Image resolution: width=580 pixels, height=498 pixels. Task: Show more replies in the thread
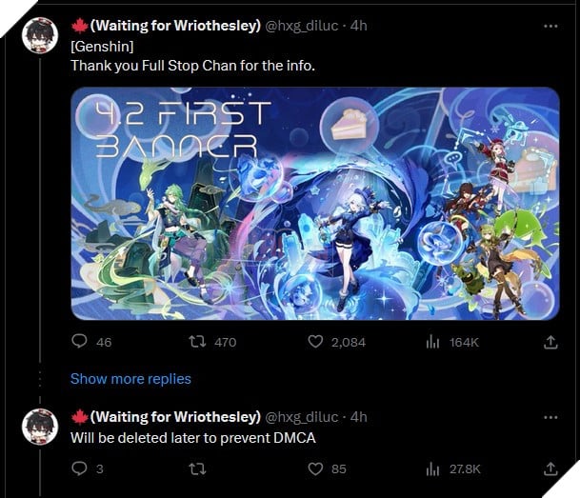point(130,379)
